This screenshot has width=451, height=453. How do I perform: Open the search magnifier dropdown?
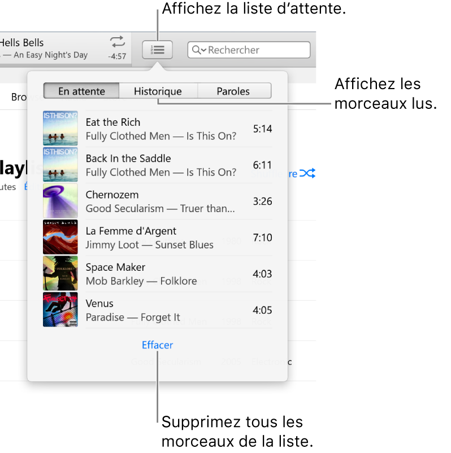pyautogui.click(x=199, y=50)
